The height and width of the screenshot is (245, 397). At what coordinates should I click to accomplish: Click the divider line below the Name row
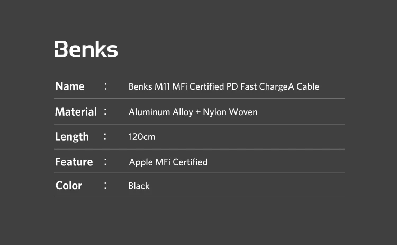pos(200,98)
